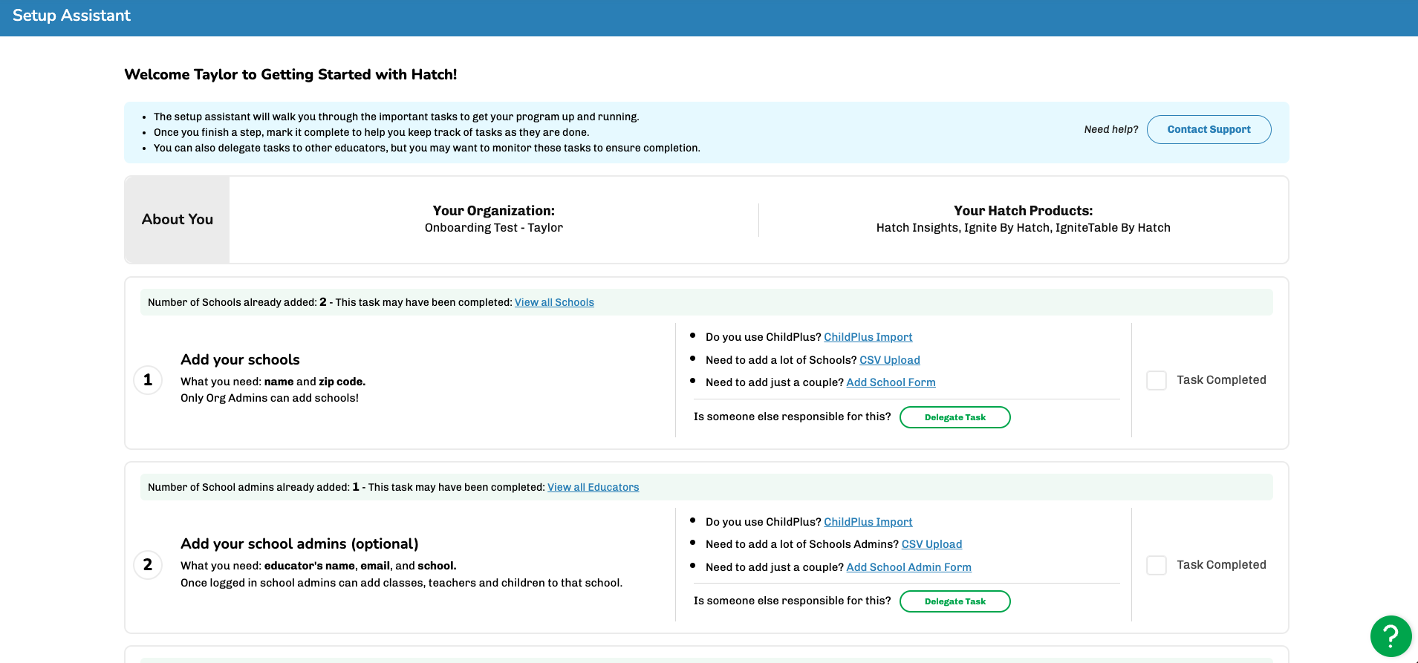Click the 'Add your schools' heading

tap(240, 359)
